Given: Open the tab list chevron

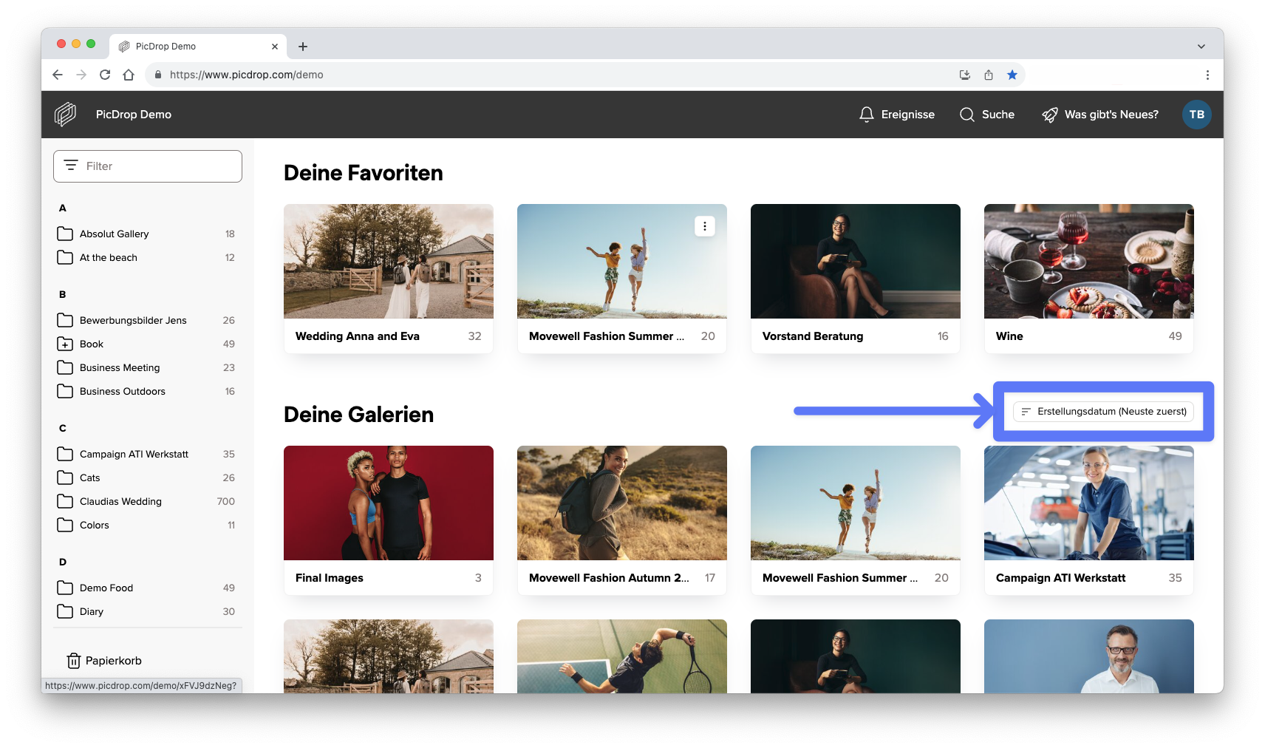Looking at the screenshot, I should point(1201,47).
